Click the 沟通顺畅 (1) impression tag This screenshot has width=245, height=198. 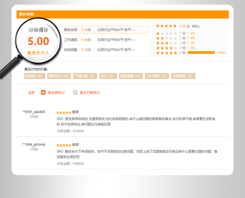[x=183, y=76]
